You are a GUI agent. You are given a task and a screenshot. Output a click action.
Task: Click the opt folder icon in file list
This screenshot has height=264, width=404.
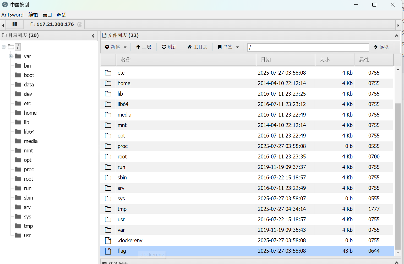click(108, 136)
